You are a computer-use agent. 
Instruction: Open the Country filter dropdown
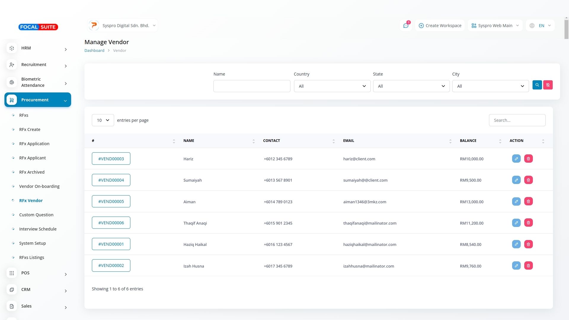(332, 86)
